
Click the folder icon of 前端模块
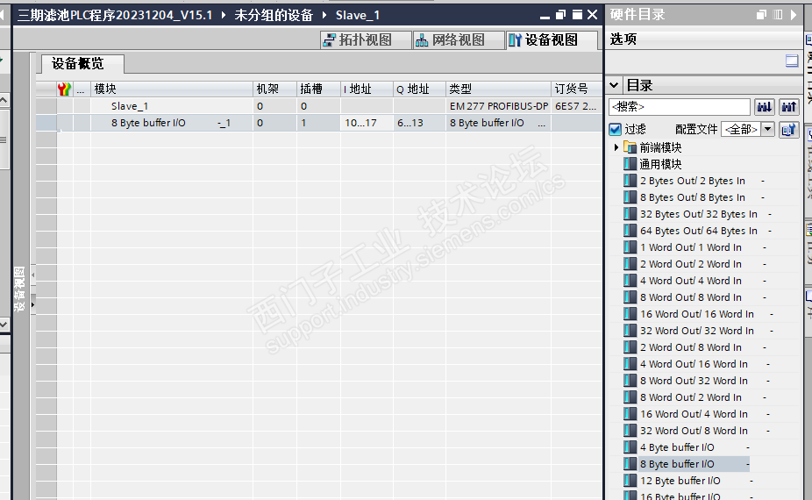click(x=630, y=147)
